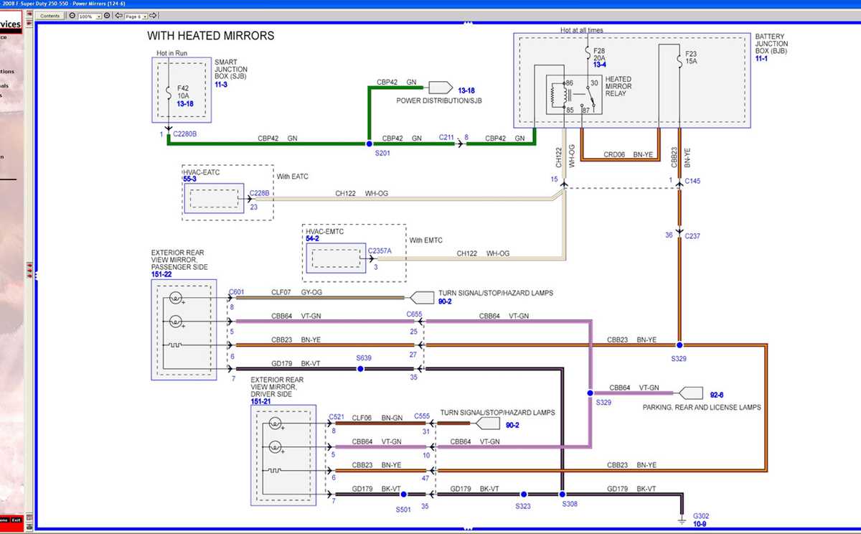
Task: Select connector label C228B
Action: [x=260, y=192]
